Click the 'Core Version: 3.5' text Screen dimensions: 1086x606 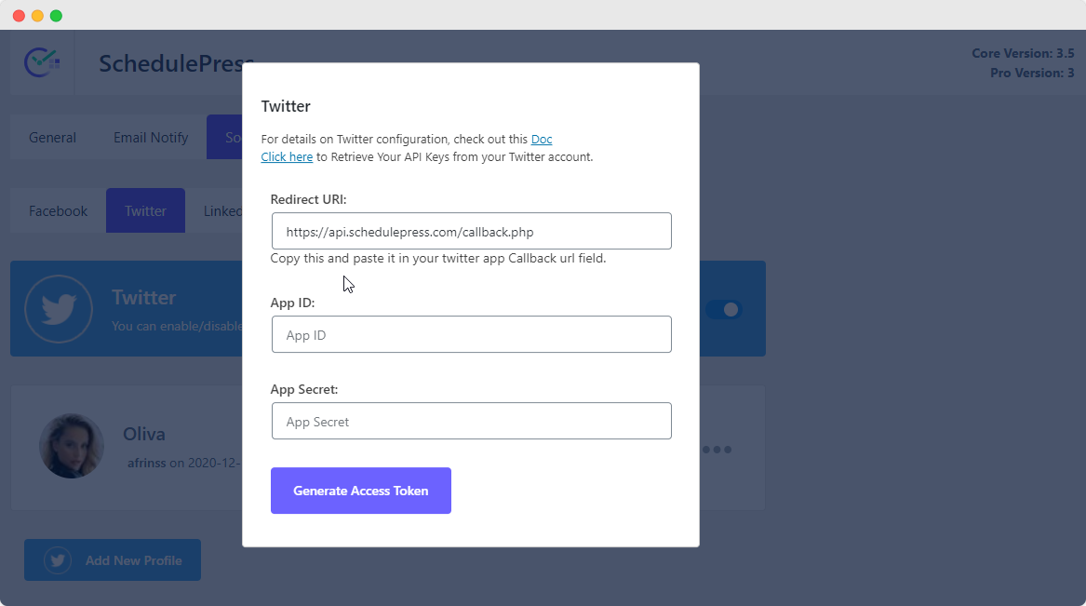(1023, 53)
